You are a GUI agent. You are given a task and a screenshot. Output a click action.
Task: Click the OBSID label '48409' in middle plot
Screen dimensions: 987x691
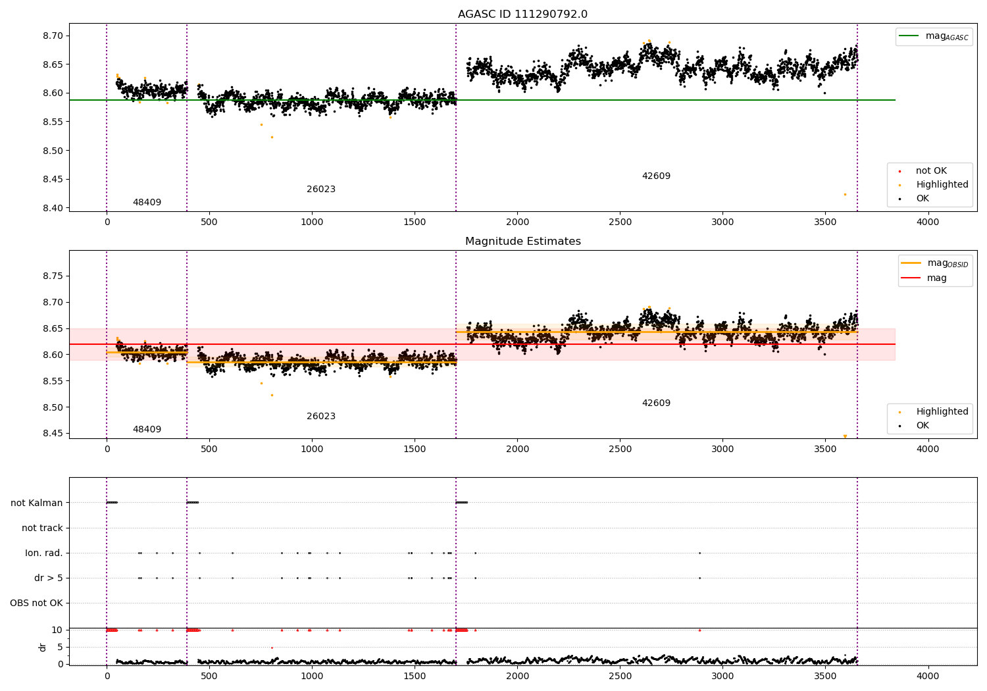[147, 430]
